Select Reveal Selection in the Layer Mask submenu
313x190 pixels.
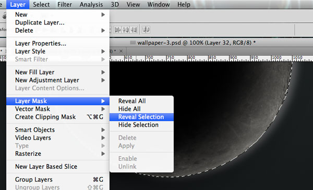tap(141, 117)
